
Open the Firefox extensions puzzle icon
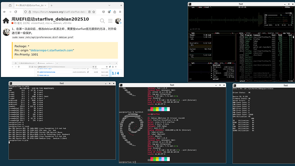(x=115, y=12)
